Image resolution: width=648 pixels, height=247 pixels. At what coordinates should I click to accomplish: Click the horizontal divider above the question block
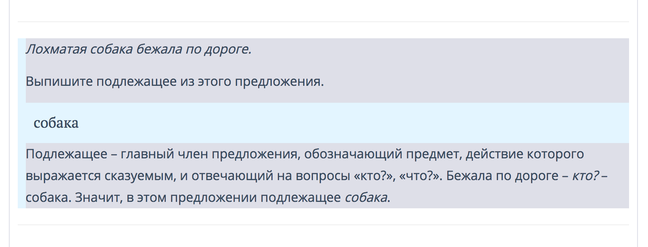point(323,22)
